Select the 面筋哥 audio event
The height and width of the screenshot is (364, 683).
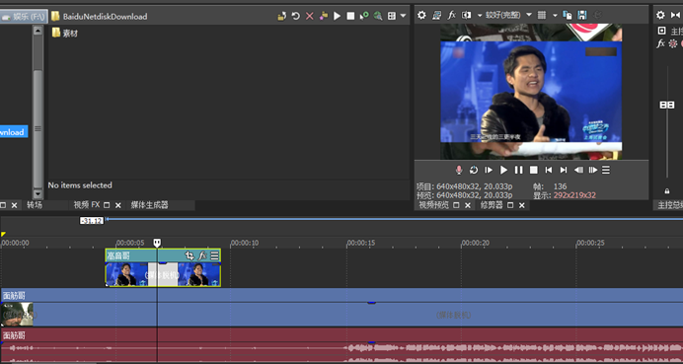(x=341, y=345)
